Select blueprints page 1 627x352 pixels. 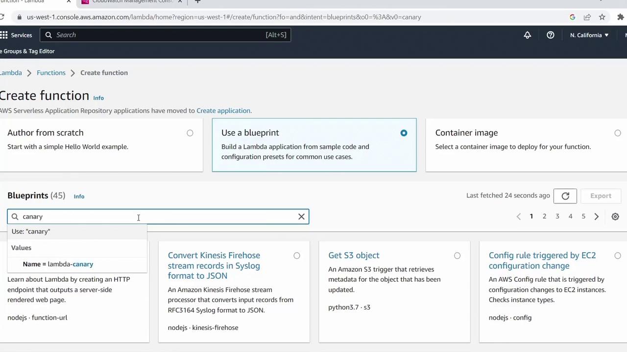(x=531, y=217)
